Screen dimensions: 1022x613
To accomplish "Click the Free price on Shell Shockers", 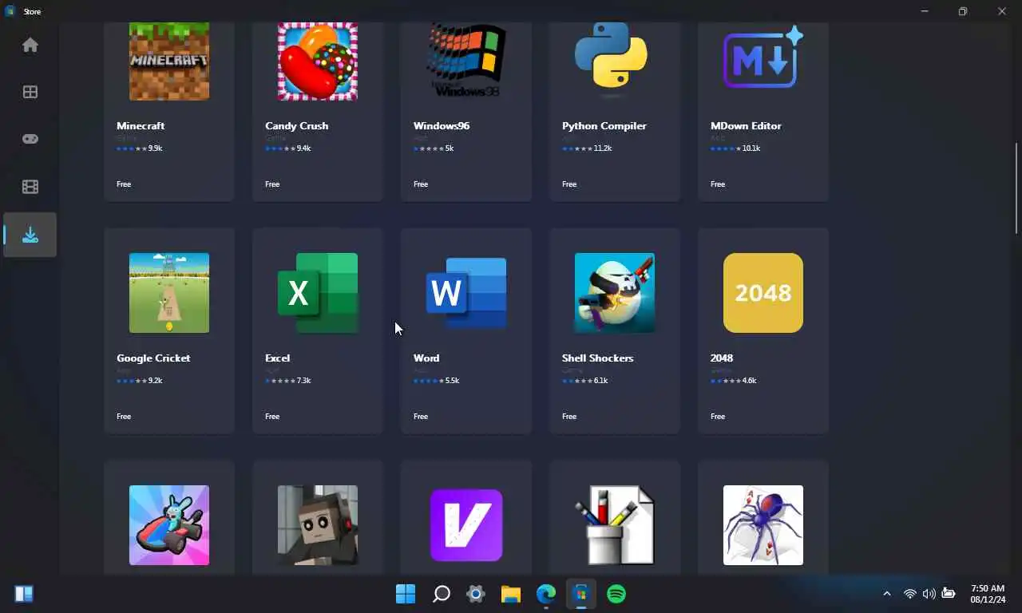I will tap(569, 417).
